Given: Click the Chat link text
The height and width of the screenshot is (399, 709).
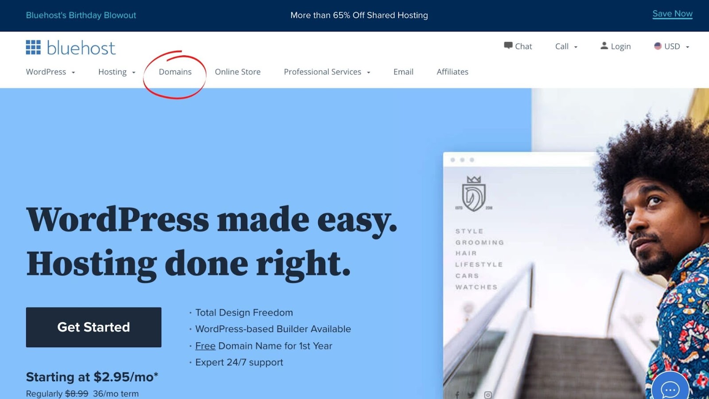Looking at the screenshot, I should point(523,46).
